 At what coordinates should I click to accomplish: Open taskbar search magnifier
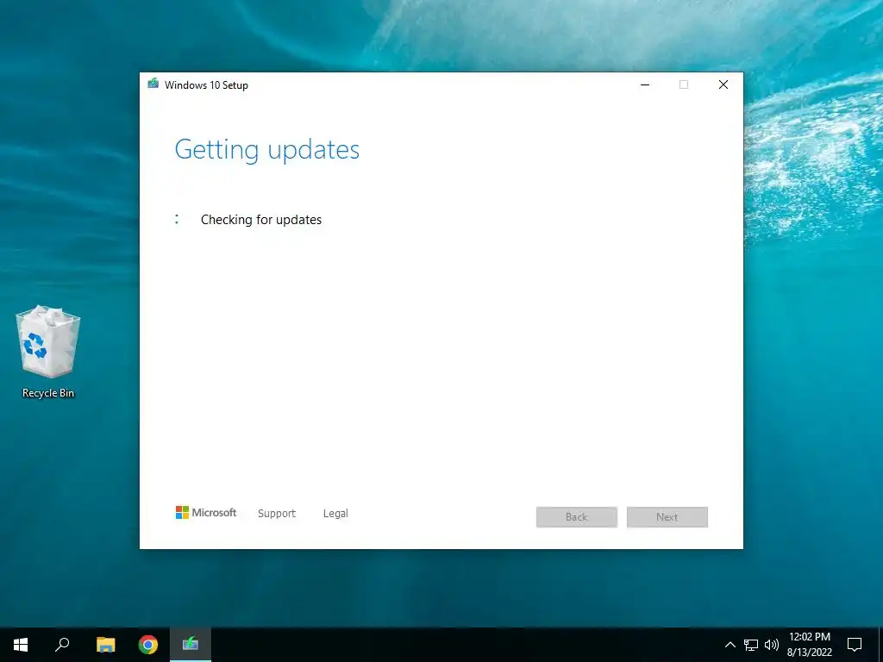coord(62,645)
